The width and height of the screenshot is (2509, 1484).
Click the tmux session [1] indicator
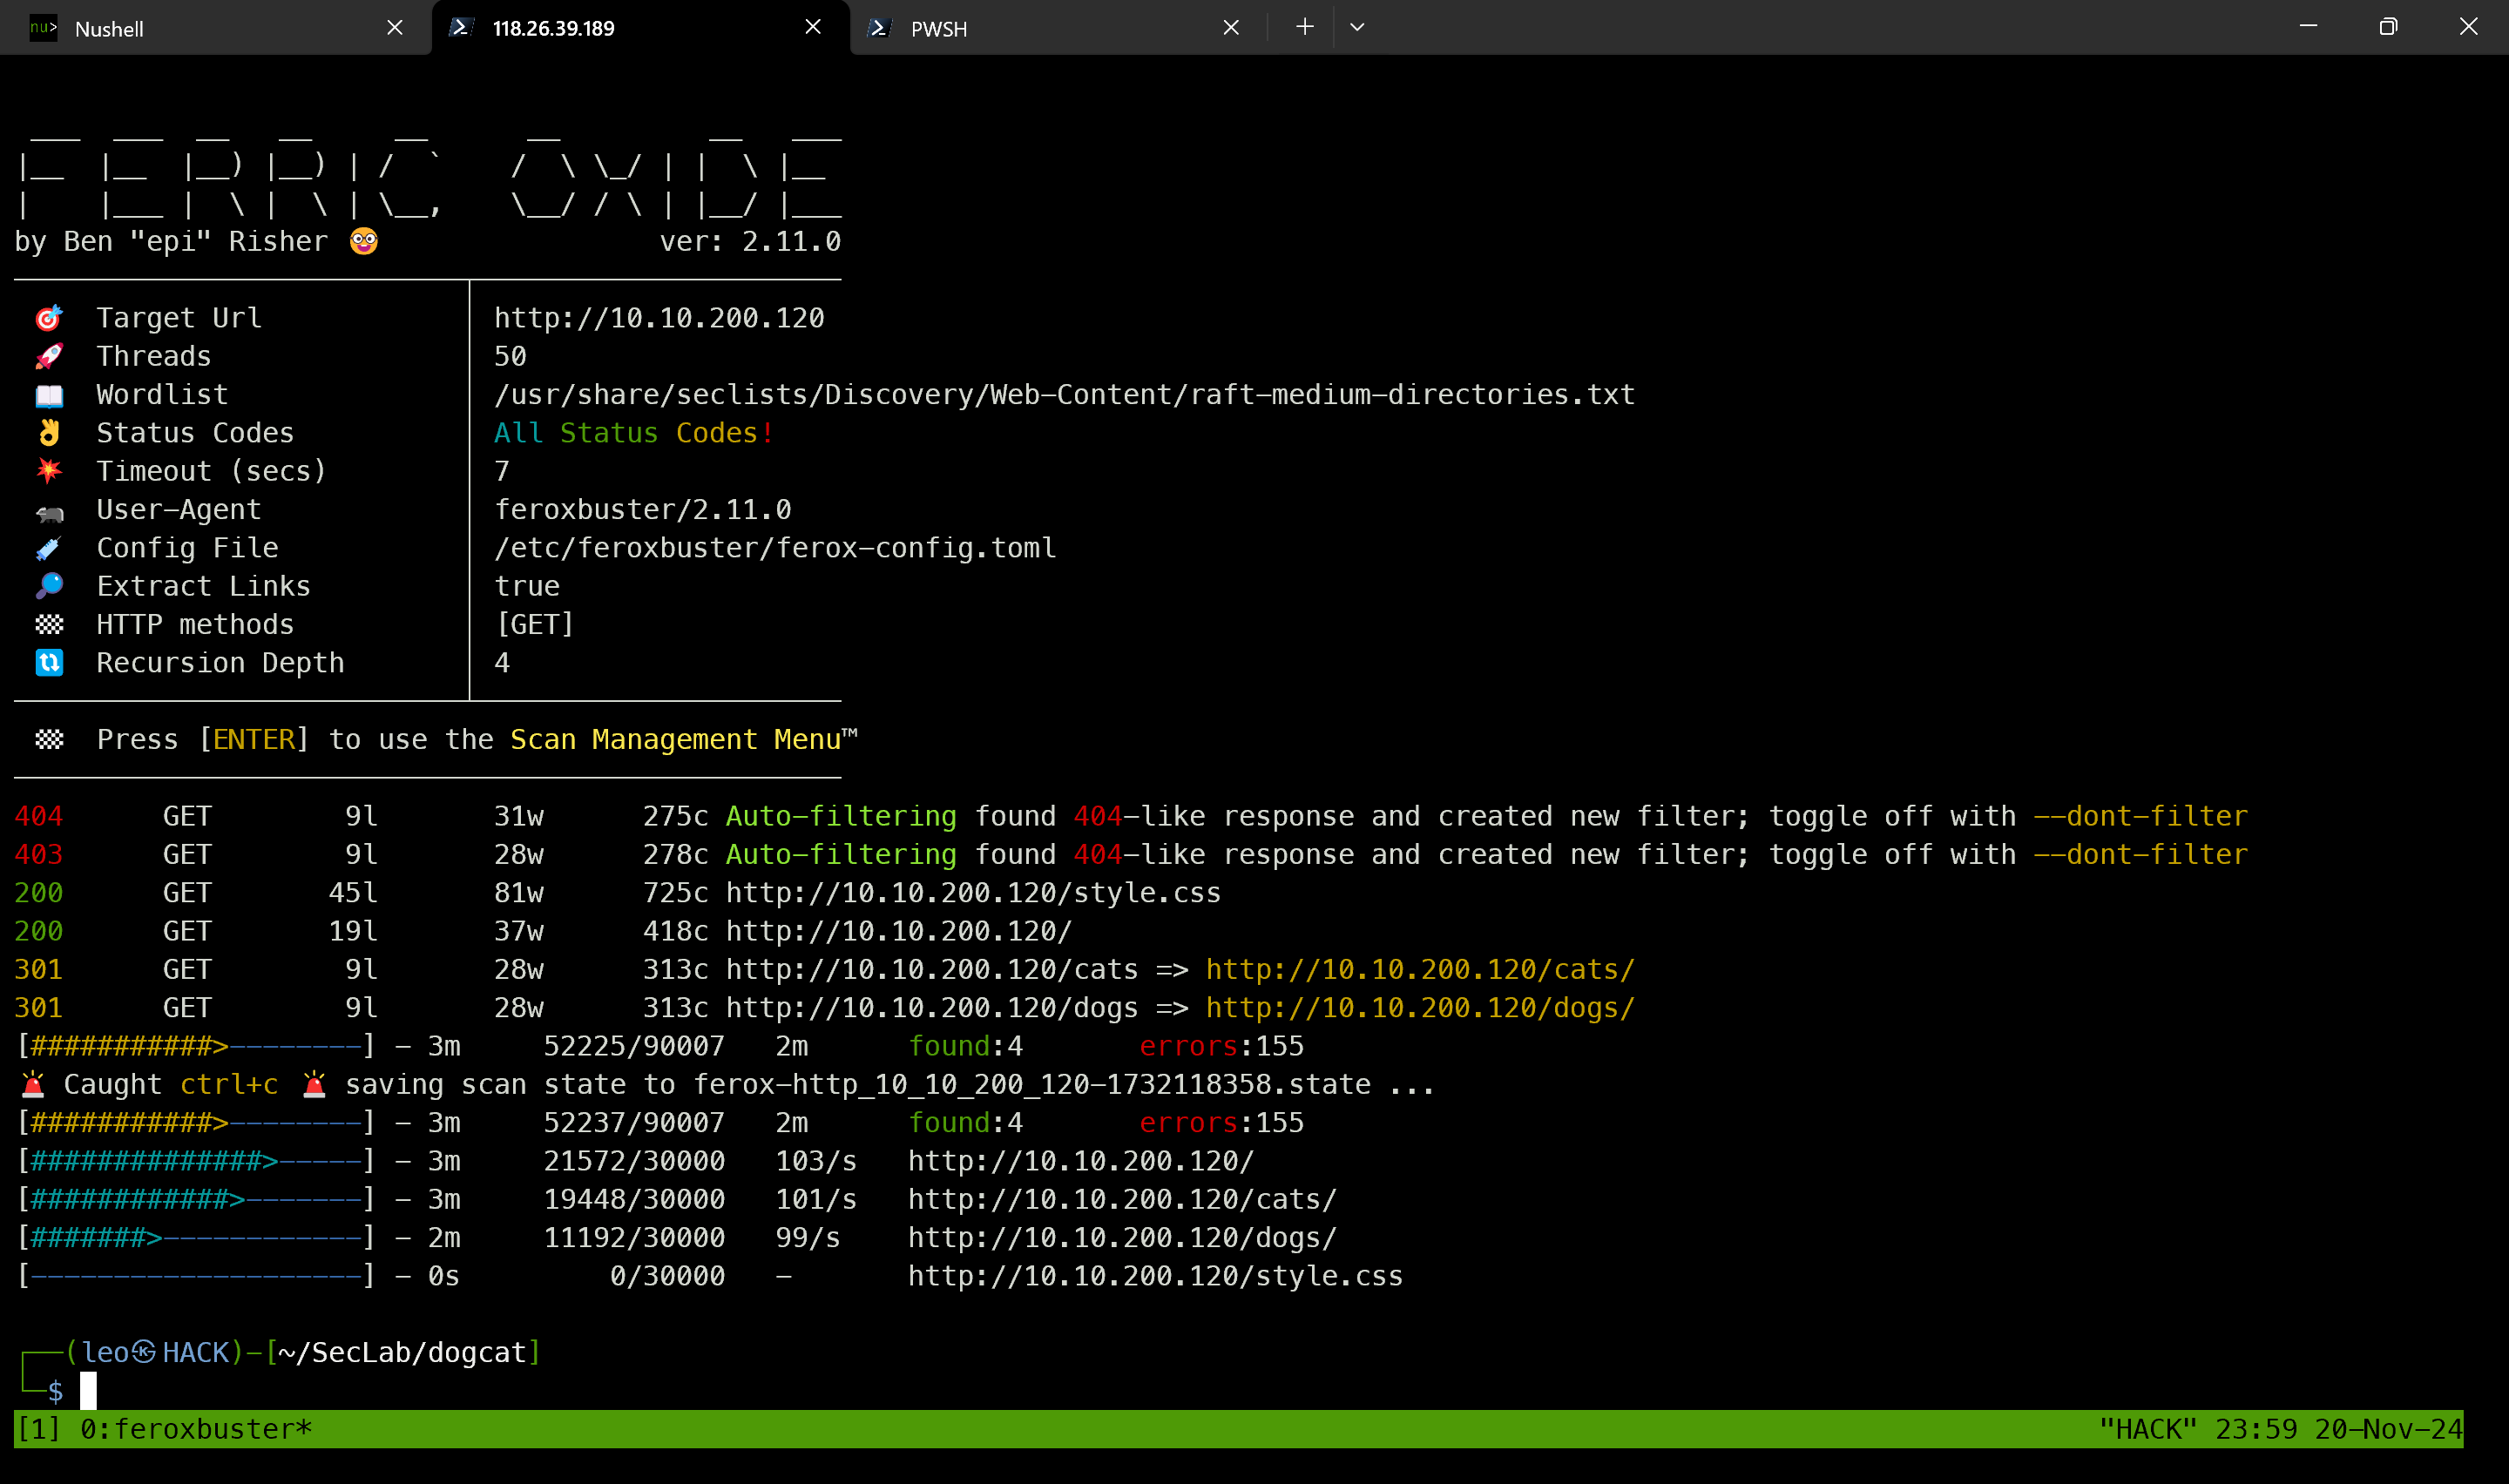[x=39, y=1429]
